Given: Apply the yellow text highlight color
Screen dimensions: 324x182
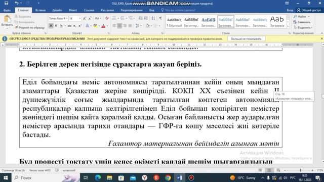Looking at the screenshot, I should pyautogui.click(x=95, y=26).
